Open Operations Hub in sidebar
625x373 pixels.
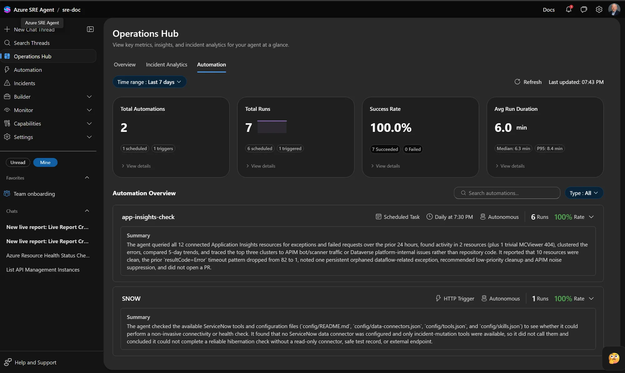[48, 56]
